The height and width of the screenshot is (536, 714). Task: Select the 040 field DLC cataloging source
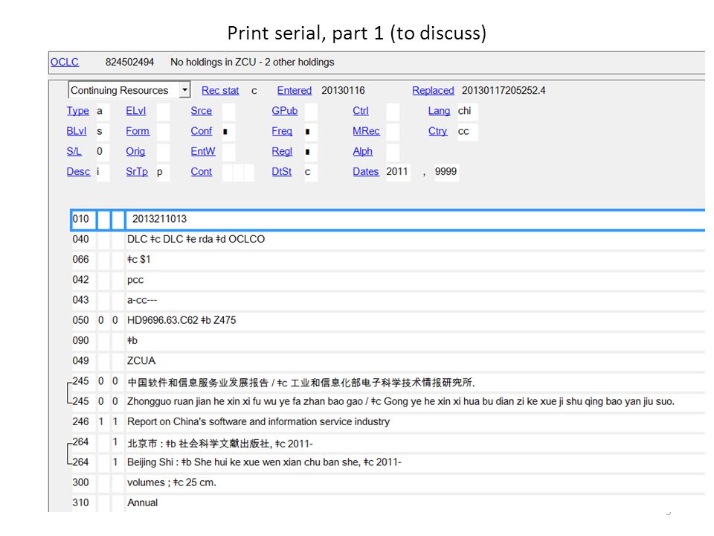click(x=196, y=239)
